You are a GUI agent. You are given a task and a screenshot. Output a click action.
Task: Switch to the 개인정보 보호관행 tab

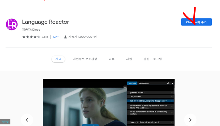pyautogui.click(x=85, y=59)
